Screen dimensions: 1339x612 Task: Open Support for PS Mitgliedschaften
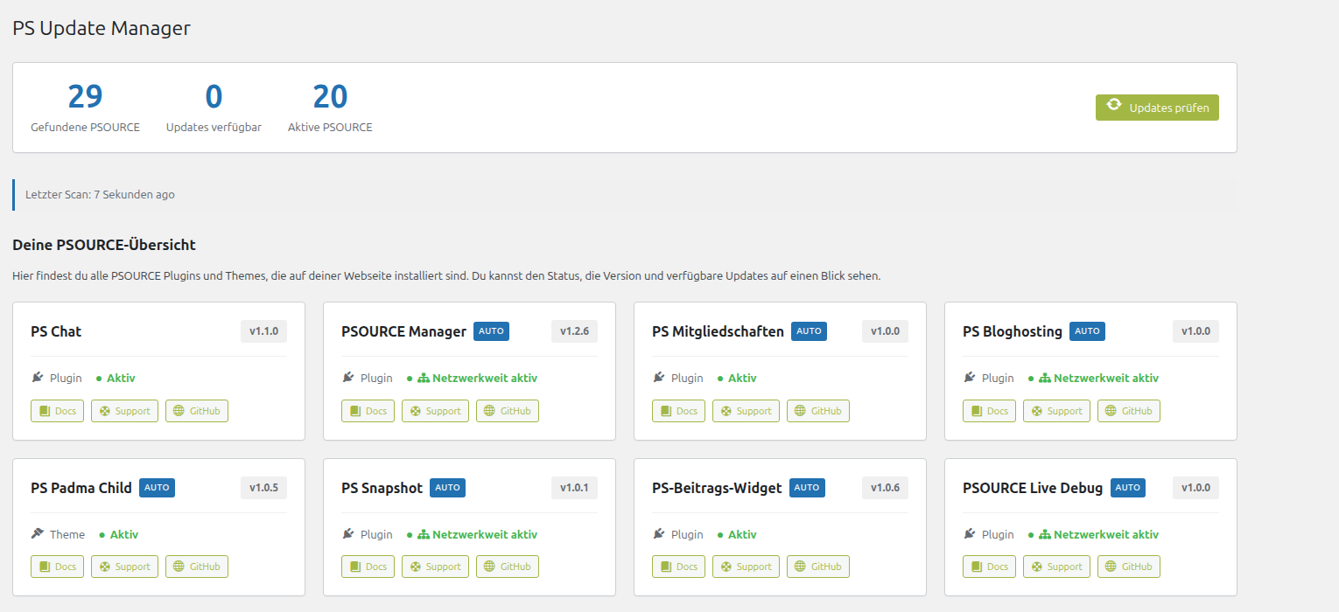746,411
